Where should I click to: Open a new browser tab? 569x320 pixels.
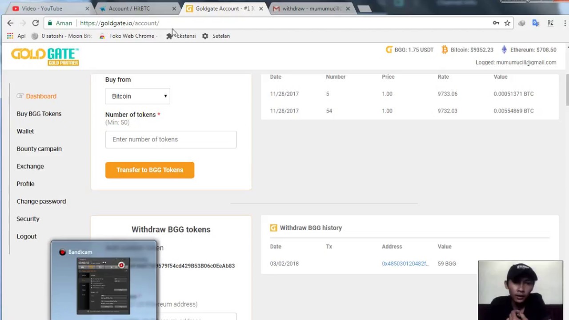point(364,9)
